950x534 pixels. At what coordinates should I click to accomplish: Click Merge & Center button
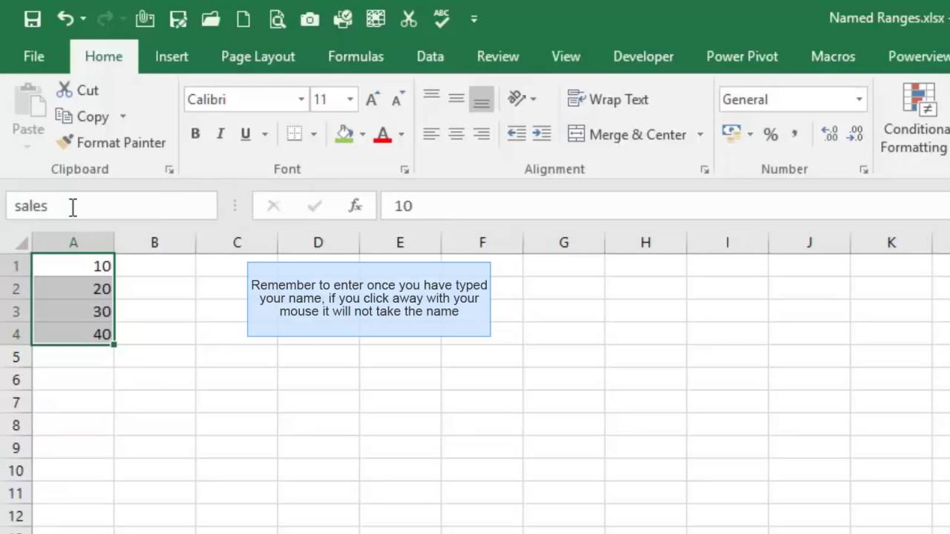tap(627, 134)
